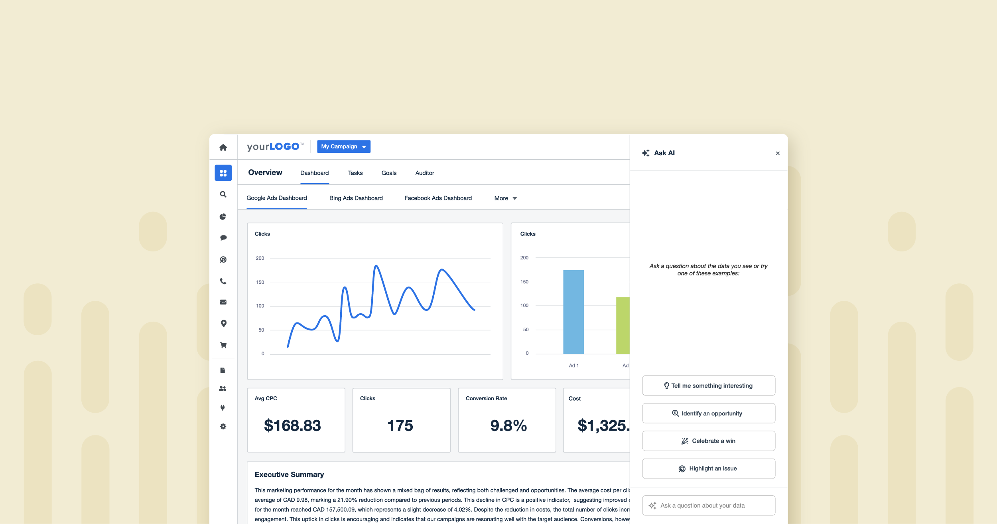997x524 pixels.
Task: Open the search icon in sidebar
Action: (x=223, y=194)
